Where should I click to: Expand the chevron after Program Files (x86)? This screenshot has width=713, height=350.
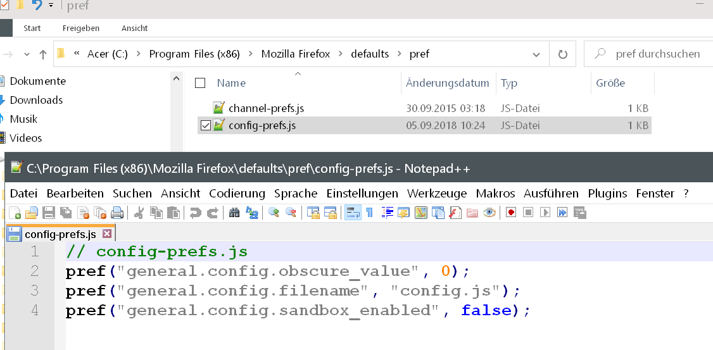(251, 54)
